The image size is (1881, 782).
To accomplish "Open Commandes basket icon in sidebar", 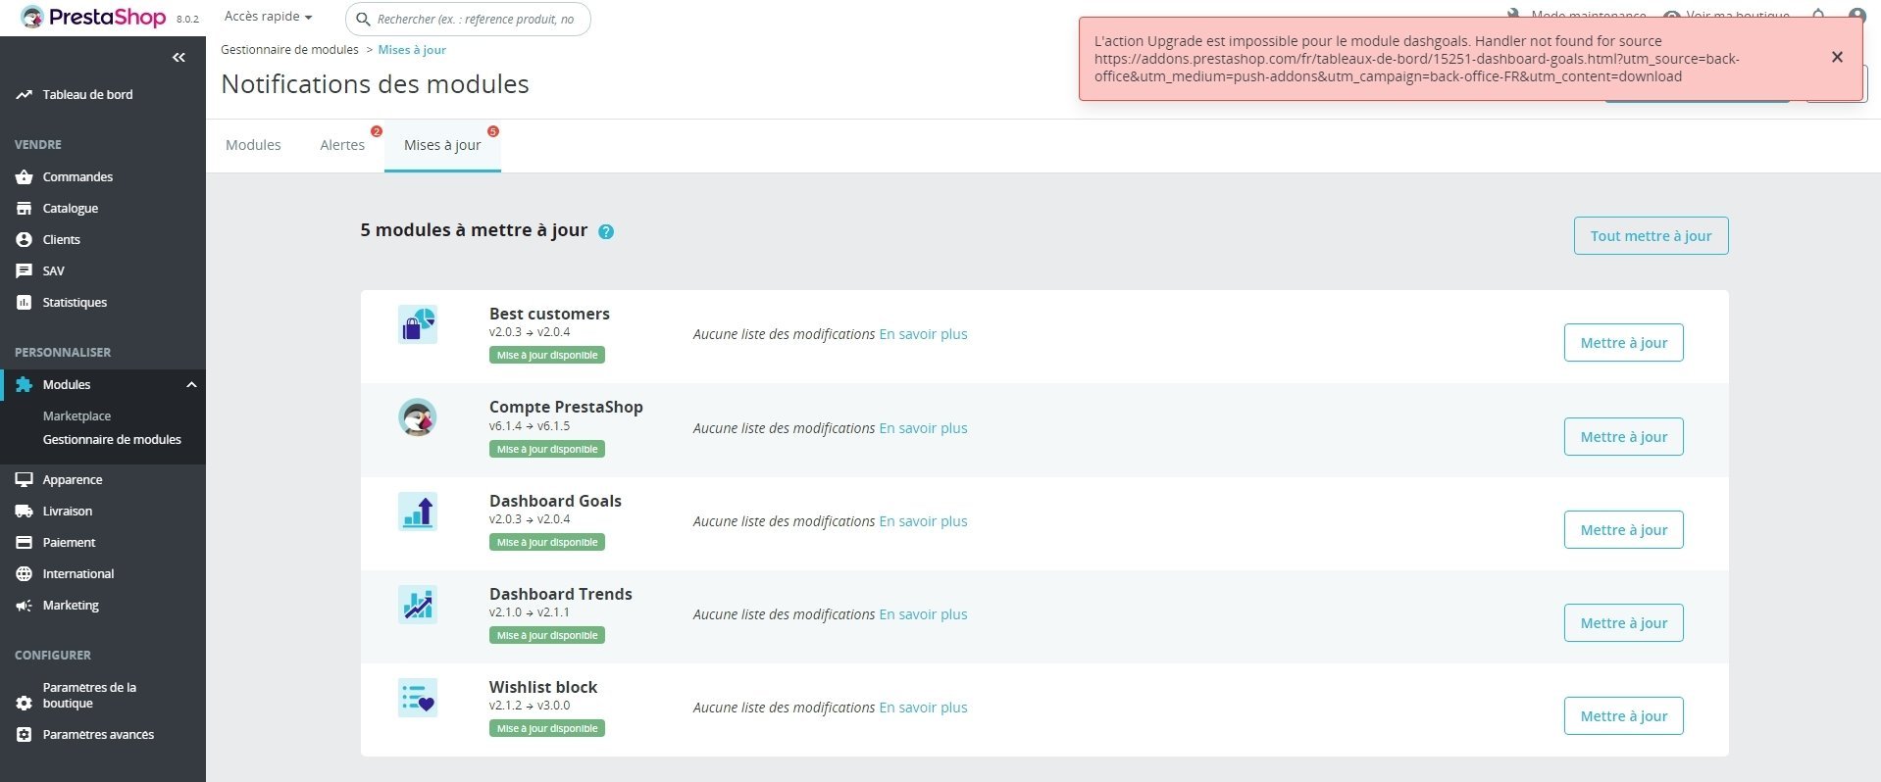I will tap(24, 177).
